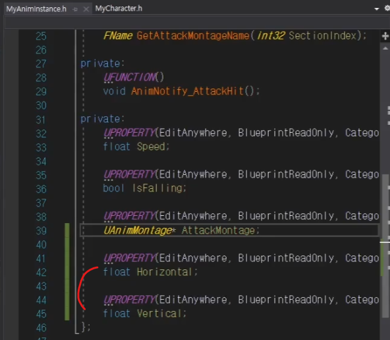Click the AnimNotify_AttackHit function name
Viewport: 390px width, 340px height.
tap(187, 91)
